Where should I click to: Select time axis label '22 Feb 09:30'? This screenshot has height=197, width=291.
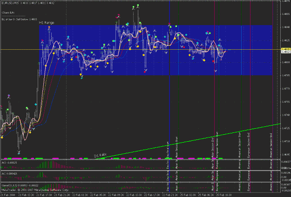tap(116, 195)
